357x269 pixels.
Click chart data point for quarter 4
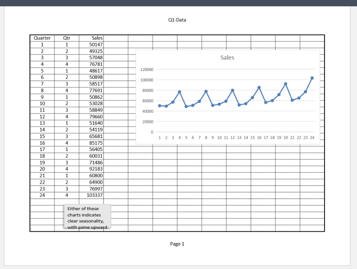[180, 92]
